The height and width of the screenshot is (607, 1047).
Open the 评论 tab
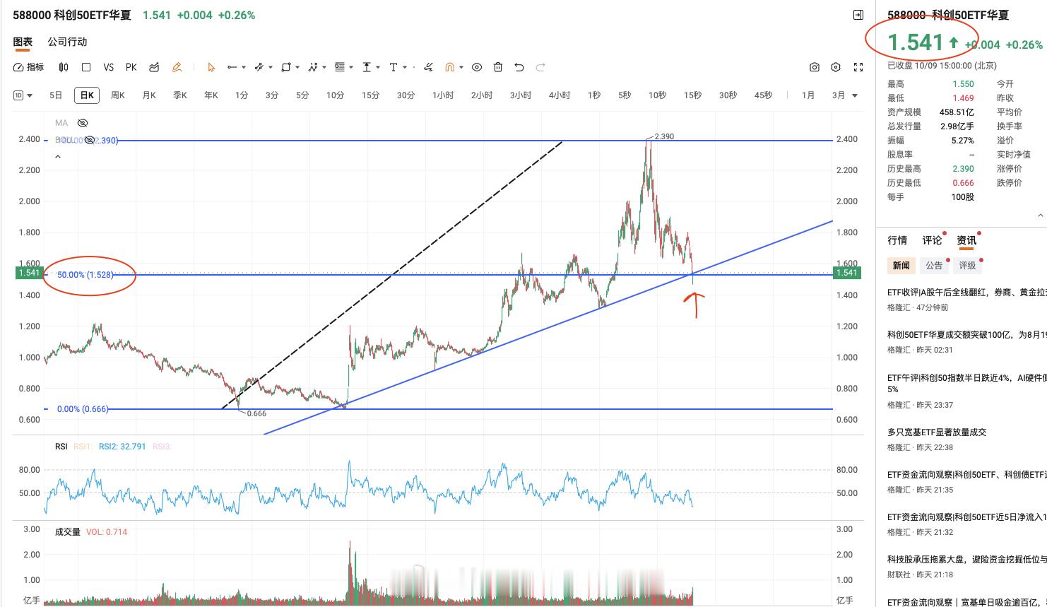click(932, 240)
